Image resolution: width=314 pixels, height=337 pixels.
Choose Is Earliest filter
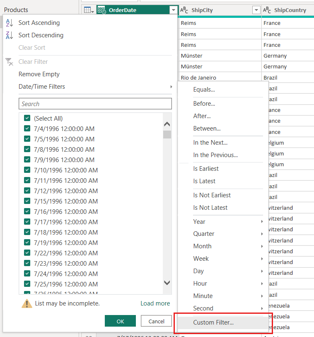coord(206,169)
